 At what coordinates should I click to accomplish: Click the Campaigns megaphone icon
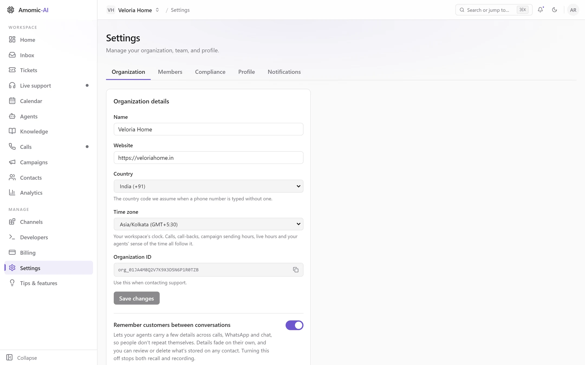(x=12, y=162)
